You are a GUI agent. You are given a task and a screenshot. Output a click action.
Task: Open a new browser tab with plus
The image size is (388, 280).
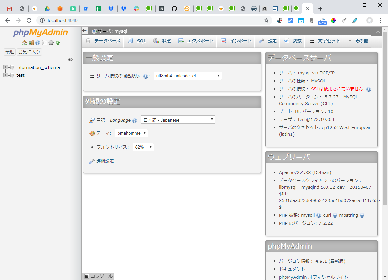[320, 9]
